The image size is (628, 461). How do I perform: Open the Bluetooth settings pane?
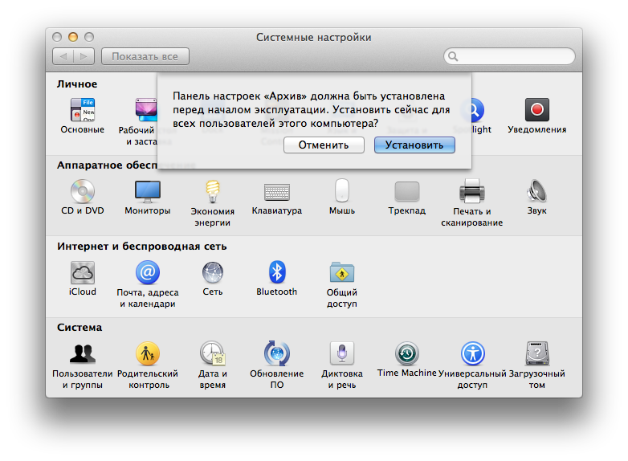[276, 273]
